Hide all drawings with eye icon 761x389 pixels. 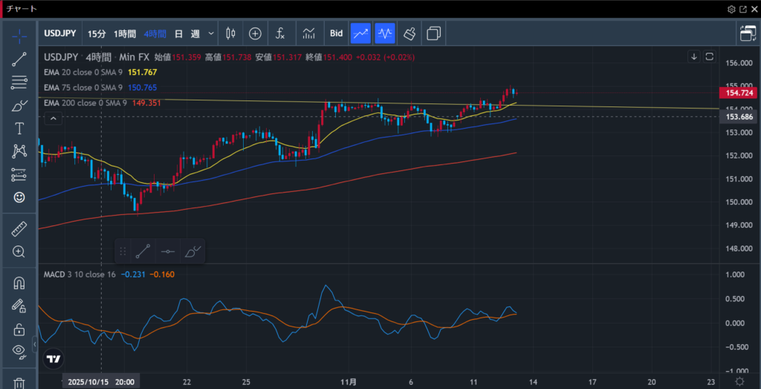[19, 351]
